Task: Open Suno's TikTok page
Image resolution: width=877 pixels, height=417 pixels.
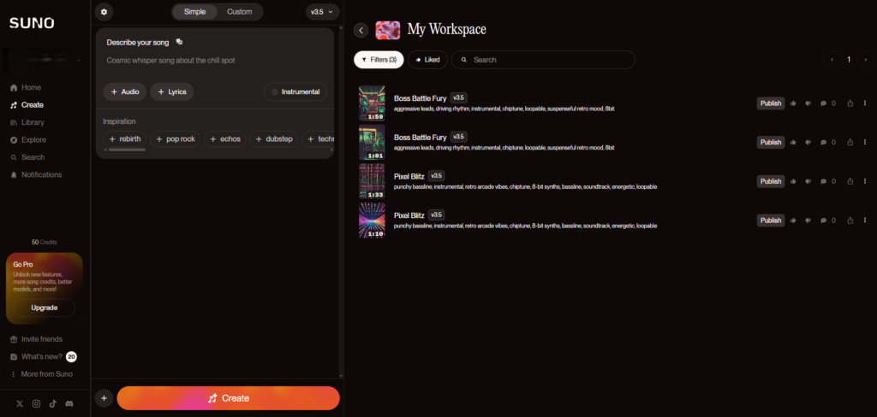Action: 52,403
